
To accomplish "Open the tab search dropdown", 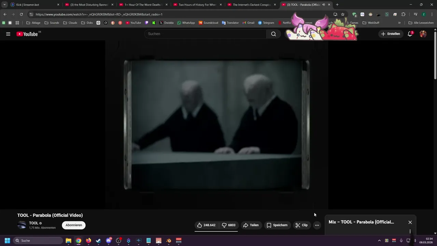I will [x=4, y=5].
